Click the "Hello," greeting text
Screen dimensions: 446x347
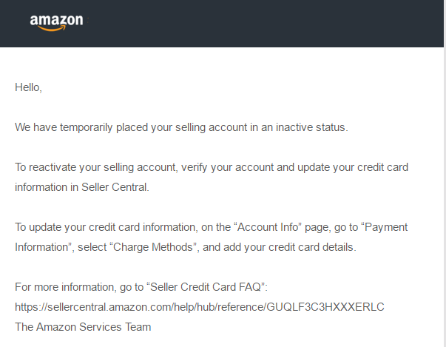click(28, 87)
